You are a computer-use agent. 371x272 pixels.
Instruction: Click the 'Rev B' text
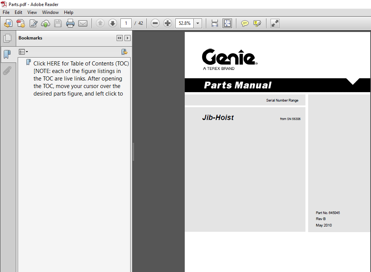[321, 219]
